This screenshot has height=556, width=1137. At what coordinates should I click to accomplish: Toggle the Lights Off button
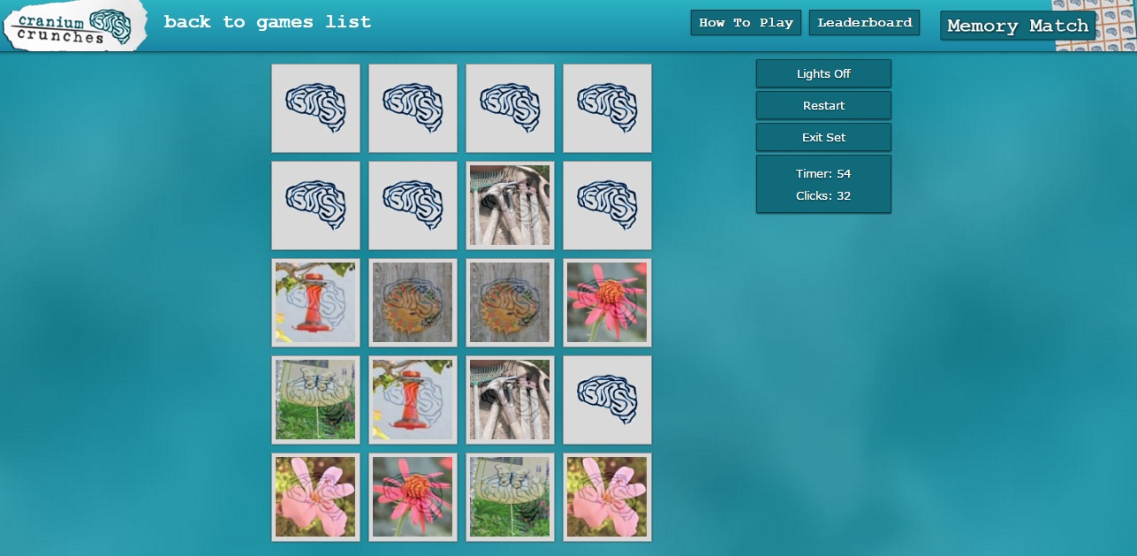point(823,73)
